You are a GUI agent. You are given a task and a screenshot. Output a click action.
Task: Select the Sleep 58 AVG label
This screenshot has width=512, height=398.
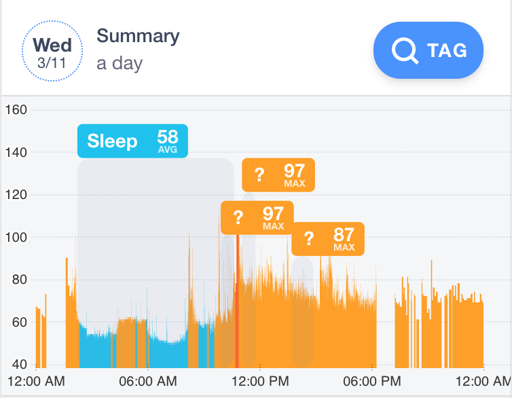(x=132, y=141)
